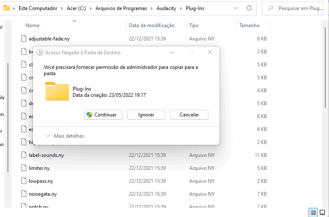The height and width of the screenshot is (217, 329).
Task: Click the navigation pane scrollbar
Action: pyautogui.click(x=8, y=117)
